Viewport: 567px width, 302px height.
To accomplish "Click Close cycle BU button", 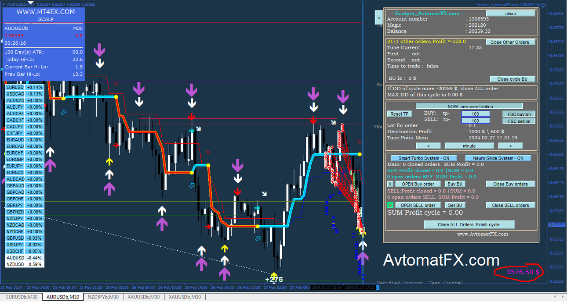I will [x=512, y=79].
